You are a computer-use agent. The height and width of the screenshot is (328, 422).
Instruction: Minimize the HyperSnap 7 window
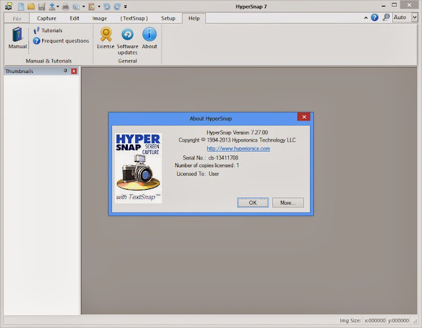[x=384, y=5]
